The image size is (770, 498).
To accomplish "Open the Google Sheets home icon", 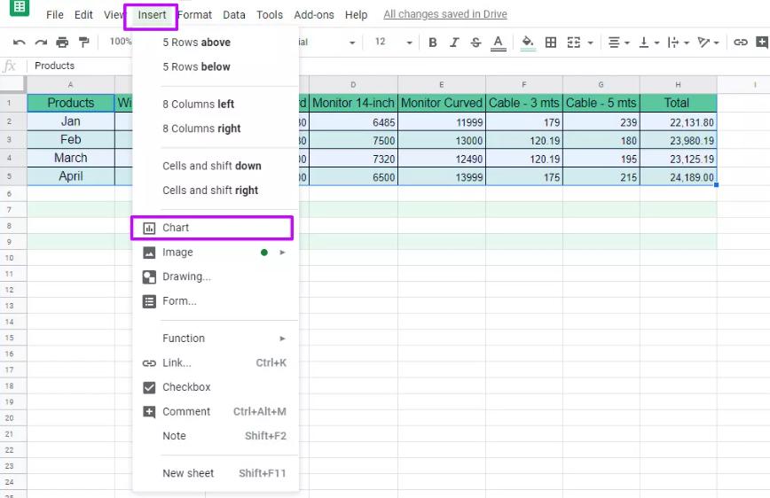I will pyautogui.click(x=20, y=9).
